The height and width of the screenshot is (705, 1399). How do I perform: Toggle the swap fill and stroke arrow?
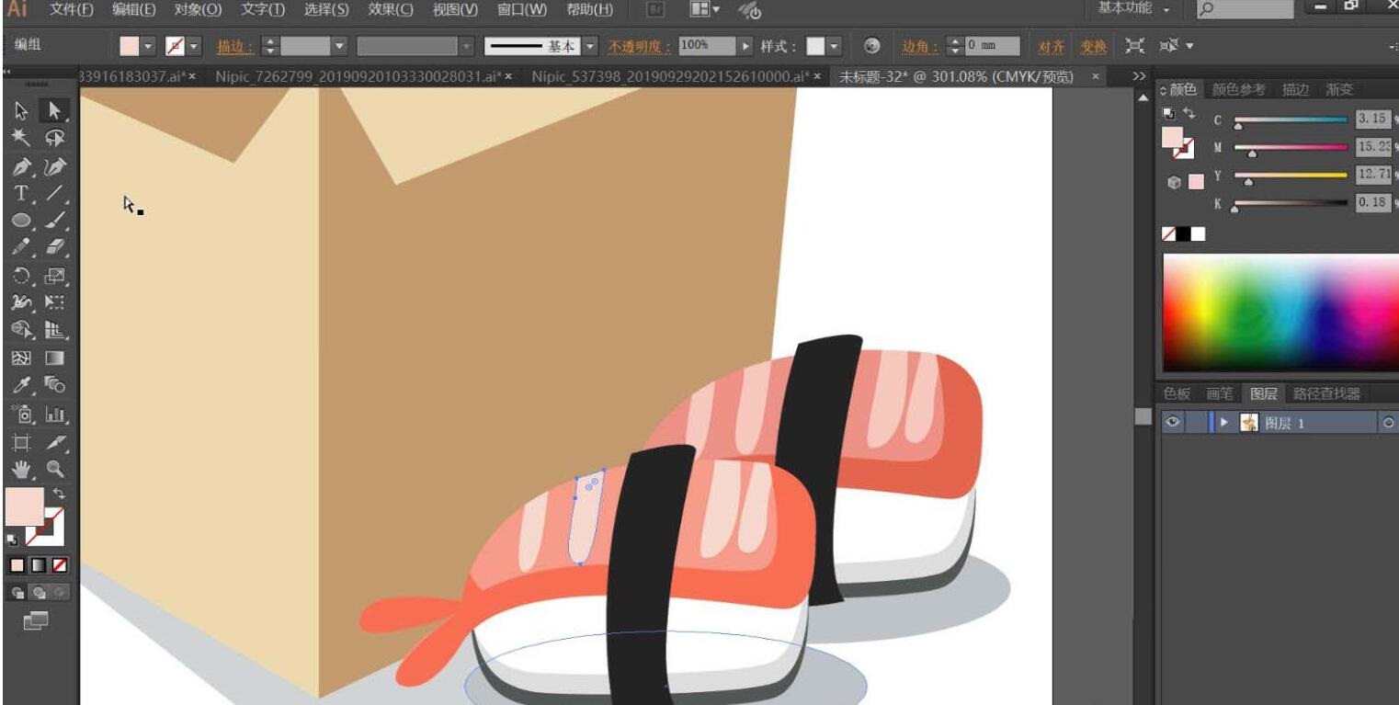tap(59, 495)
